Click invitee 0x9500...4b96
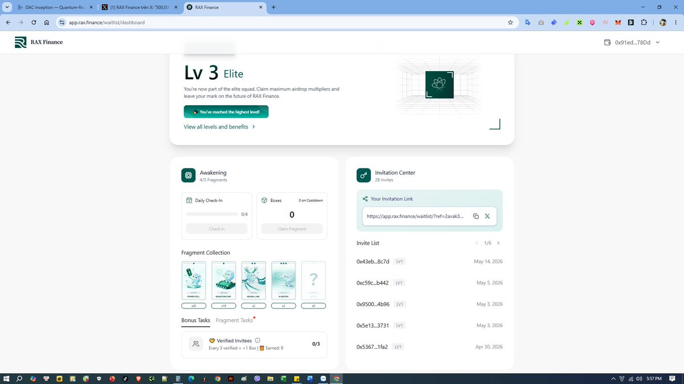Image resolution: width=684 pixels, height=384 pixels. pos(373,304)
